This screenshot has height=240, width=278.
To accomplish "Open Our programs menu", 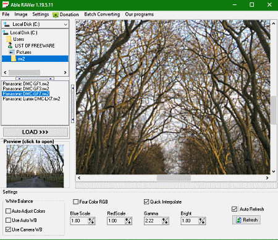I will click(139, 14).
